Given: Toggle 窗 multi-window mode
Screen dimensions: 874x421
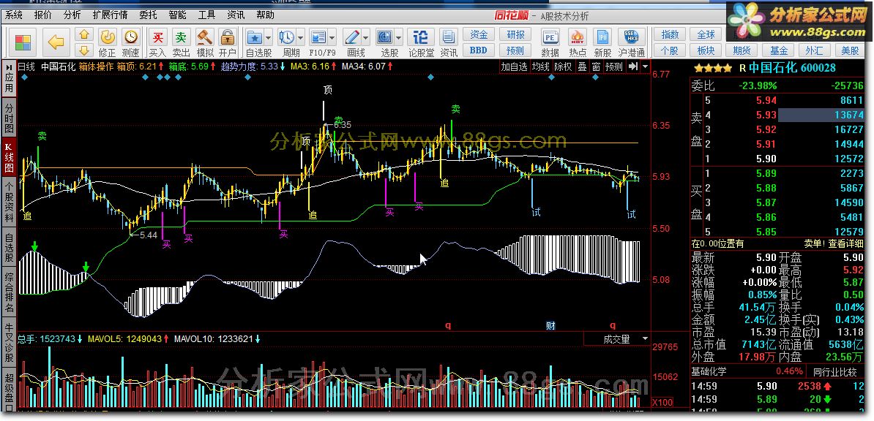Looking at the screenshot, I should pos(596,67).
